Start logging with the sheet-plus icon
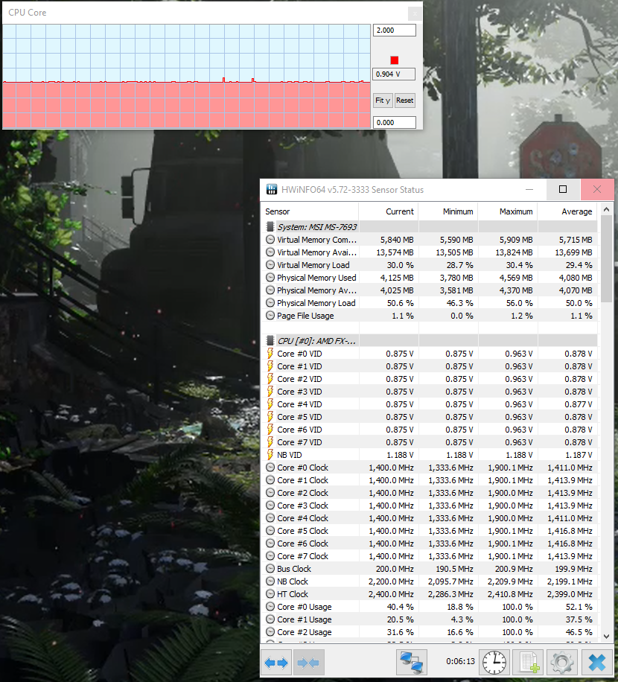618x682 pixels. click(x=529, y=663)
